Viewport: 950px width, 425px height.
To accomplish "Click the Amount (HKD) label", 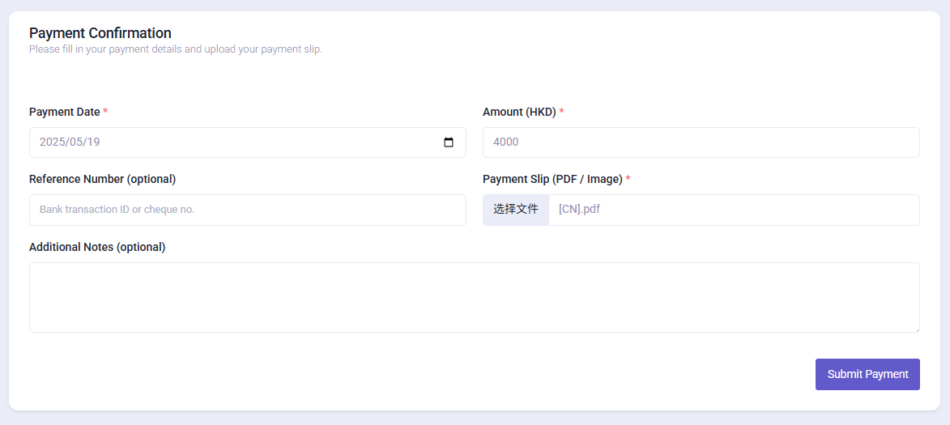I will coord(519,112).
